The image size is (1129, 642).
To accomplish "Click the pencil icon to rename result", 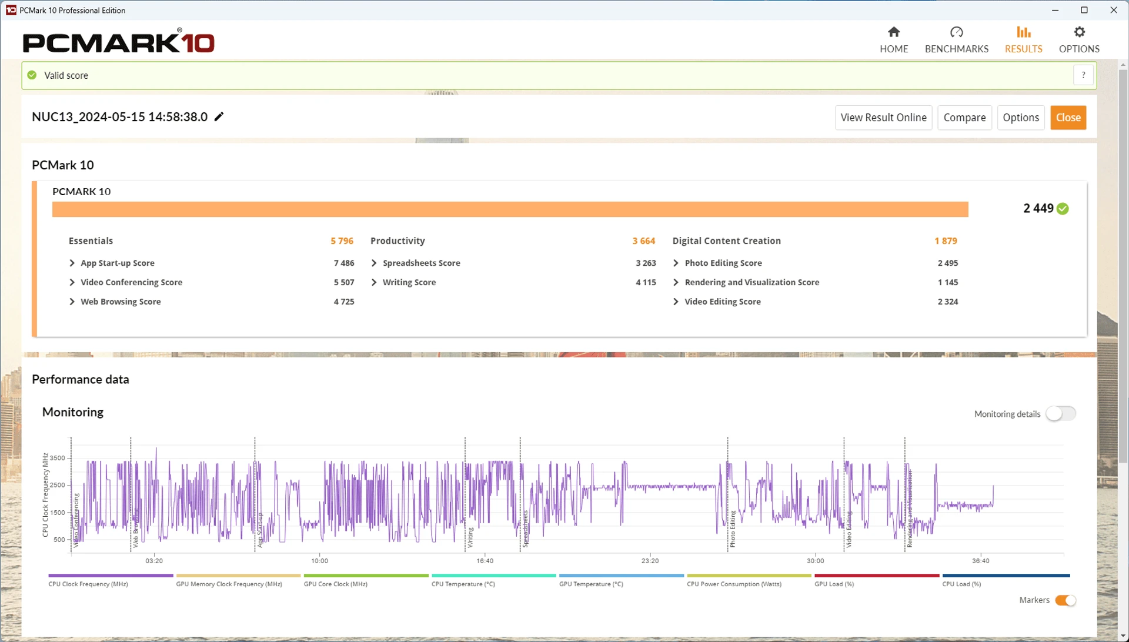I will pos(219,116).
